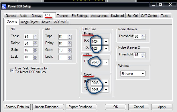Decrease the ANF Leak spinner value
The image size is (177, 112).
(70, 59)
